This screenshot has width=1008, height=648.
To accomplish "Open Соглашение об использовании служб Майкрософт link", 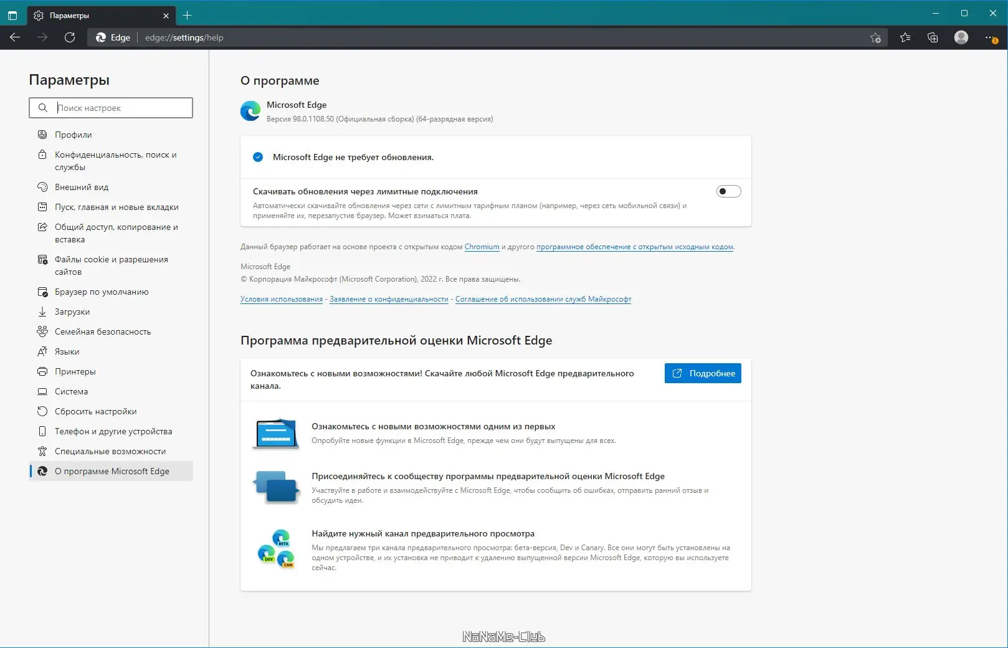I will coord(543,299).
